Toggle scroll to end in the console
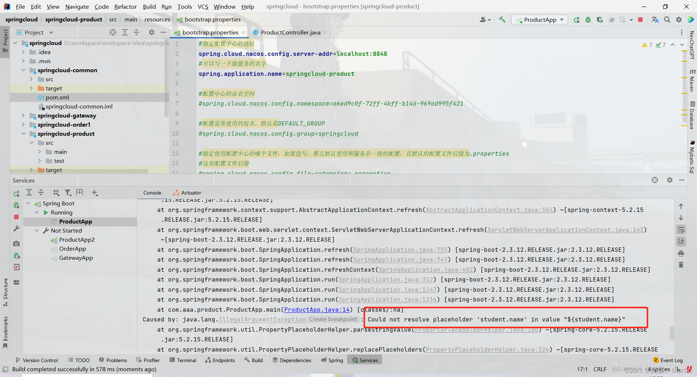The image size is (697, 377). [681, 241]
